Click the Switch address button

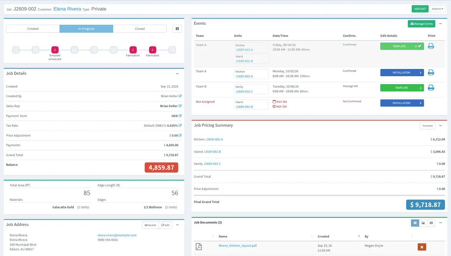pyautogui.click(x=150, y=225)
